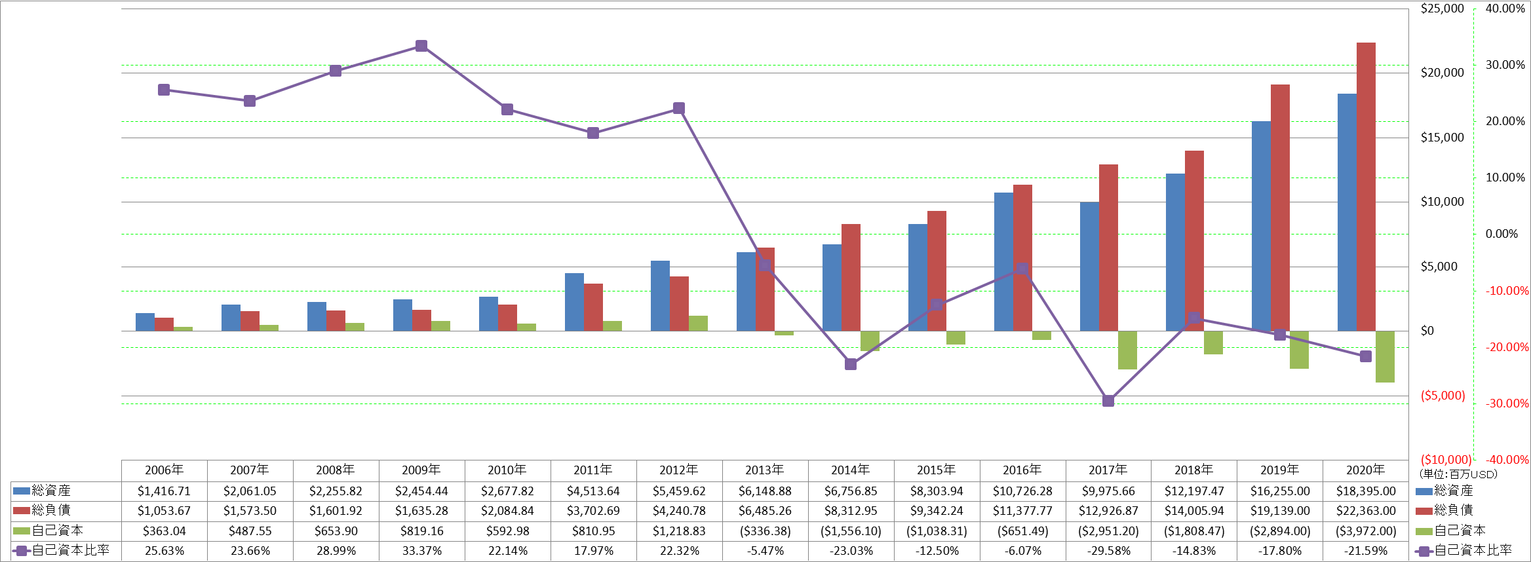
Task: Click the total liabilities cell $11,377.77
Action: 1022,510
